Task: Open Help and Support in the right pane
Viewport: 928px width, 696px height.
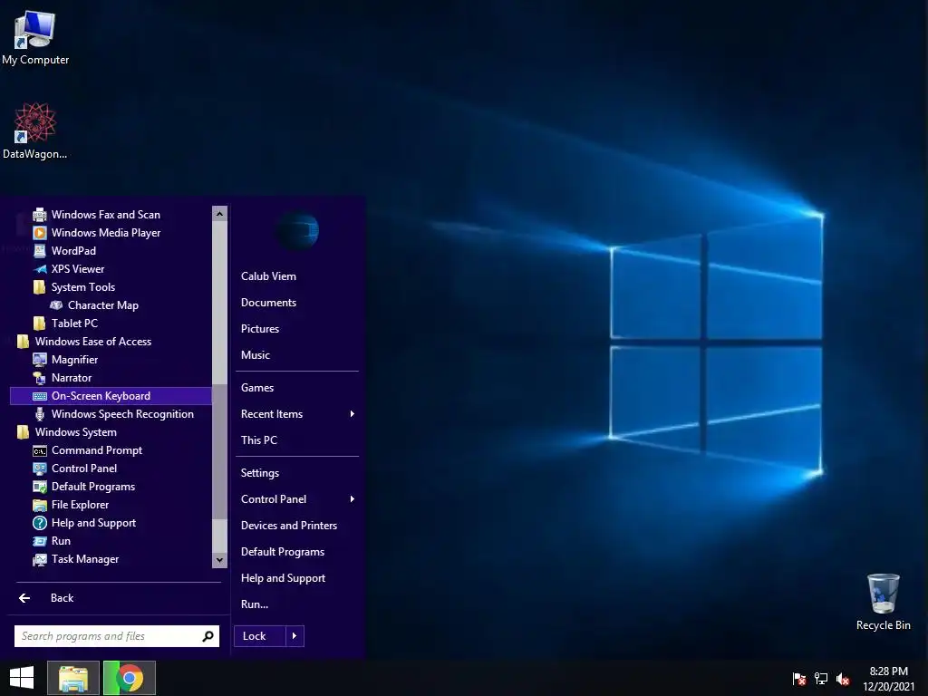Action: (x=283, y=578)
